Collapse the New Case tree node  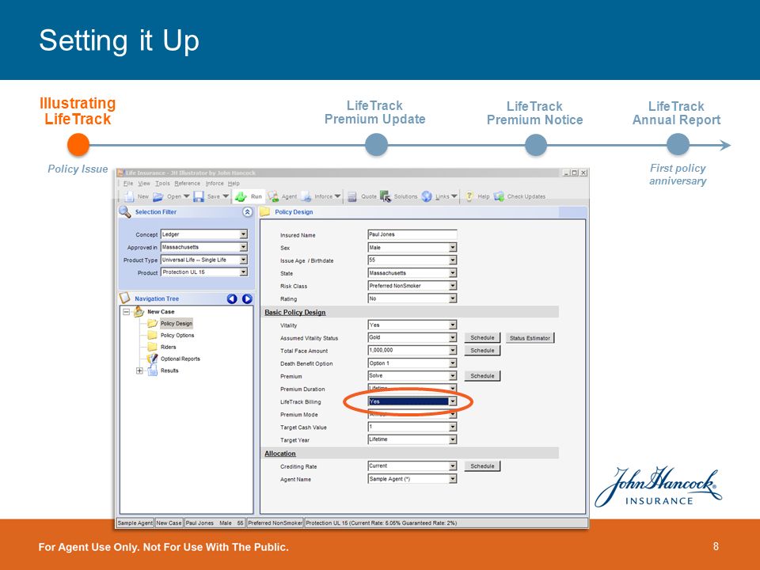[127, 312]
